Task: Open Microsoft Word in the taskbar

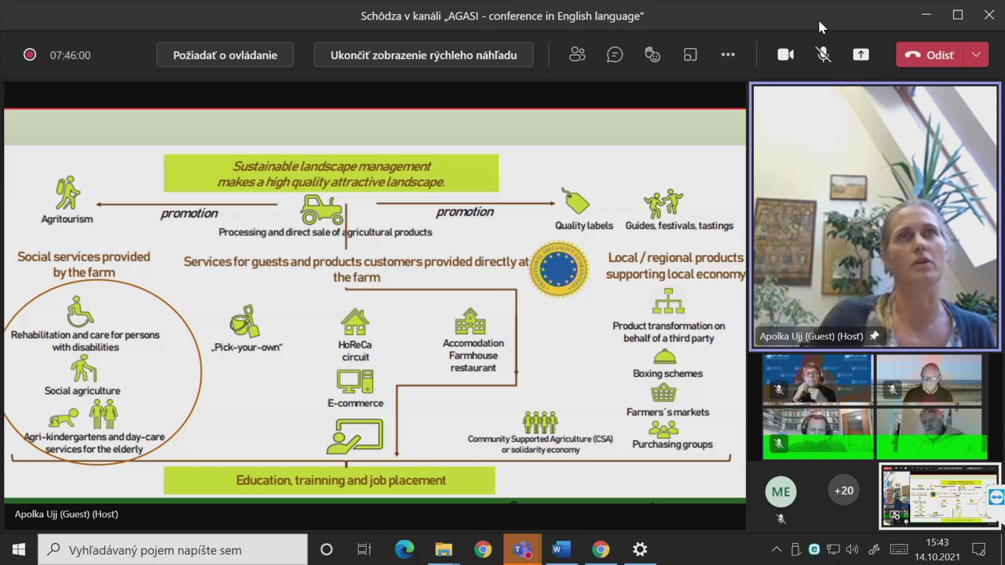Action: coord(561,549)
